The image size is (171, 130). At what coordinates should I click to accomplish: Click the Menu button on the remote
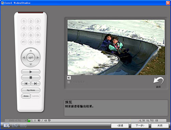click(26, 96)
